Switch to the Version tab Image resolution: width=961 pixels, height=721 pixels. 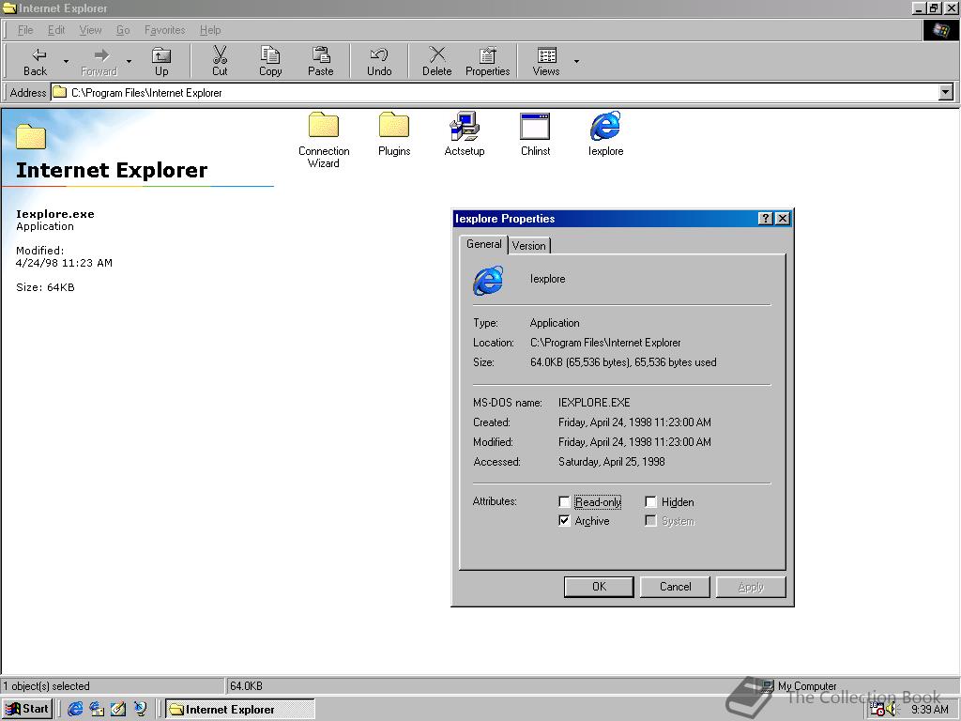529,246
